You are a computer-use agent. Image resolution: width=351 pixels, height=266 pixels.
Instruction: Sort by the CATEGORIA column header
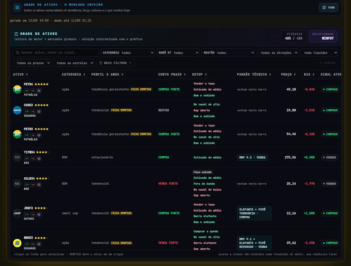point(73,74)
